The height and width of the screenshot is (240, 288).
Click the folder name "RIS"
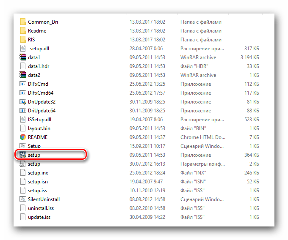tap(31, 40)
